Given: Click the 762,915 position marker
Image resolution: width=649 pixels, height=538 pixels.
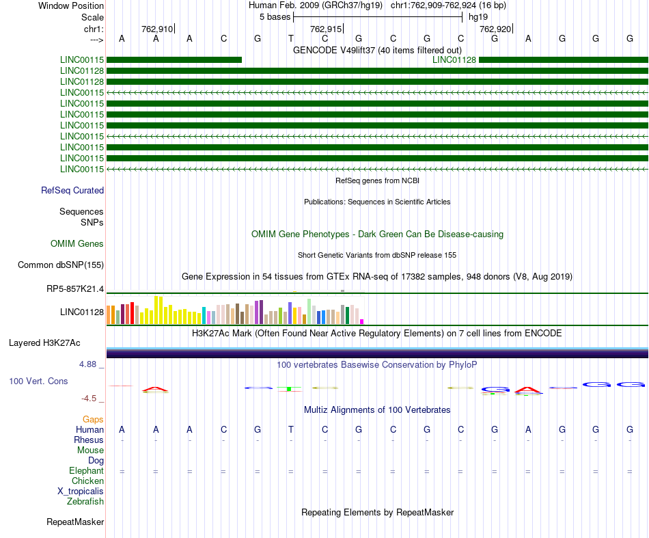Looking at the screenshot, I should tap(326, 29).
